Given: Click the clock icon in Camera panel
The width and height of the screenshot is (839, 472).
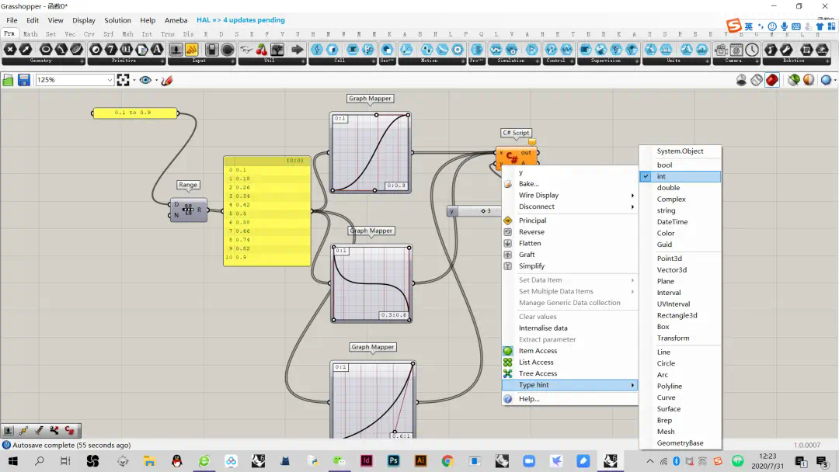Looking at the screenshot, I should coord(752,50).
